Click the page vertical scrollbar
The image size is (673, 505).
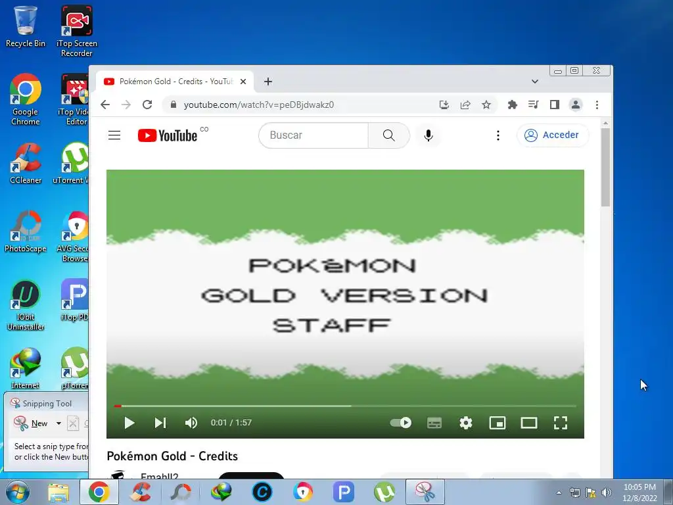(x=605, y=168)
